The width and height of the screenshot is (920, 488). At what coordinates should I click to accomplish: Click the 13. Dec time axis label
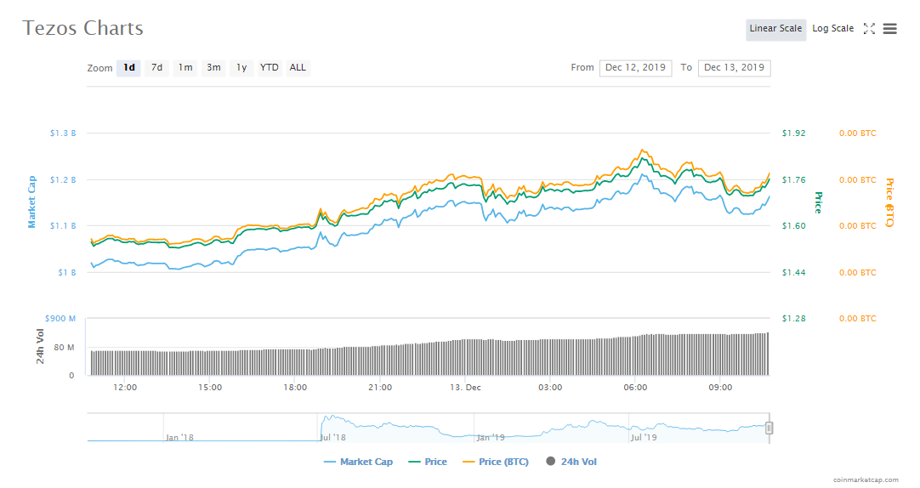[465, 387]
